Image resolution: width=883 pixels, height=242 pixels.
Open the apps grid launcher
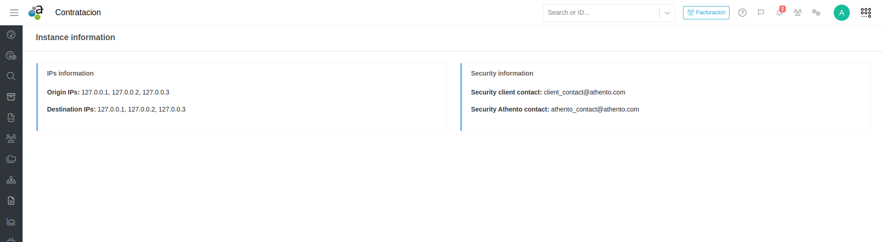(866, 12)
